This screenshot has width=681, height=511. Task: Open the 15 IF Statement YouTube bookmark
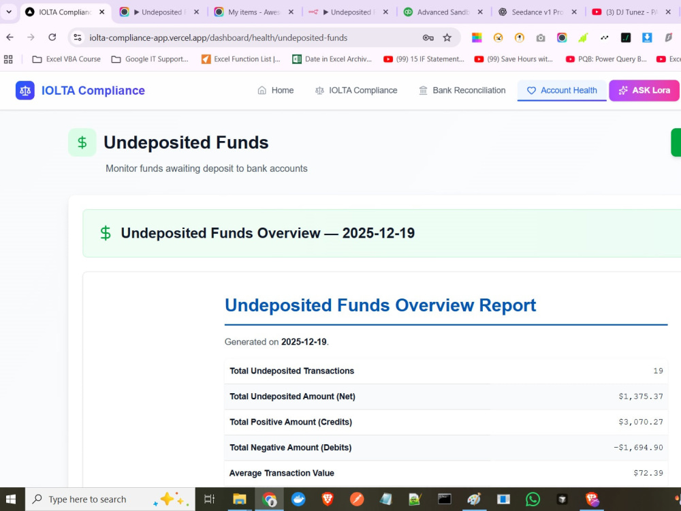point(424,59)
